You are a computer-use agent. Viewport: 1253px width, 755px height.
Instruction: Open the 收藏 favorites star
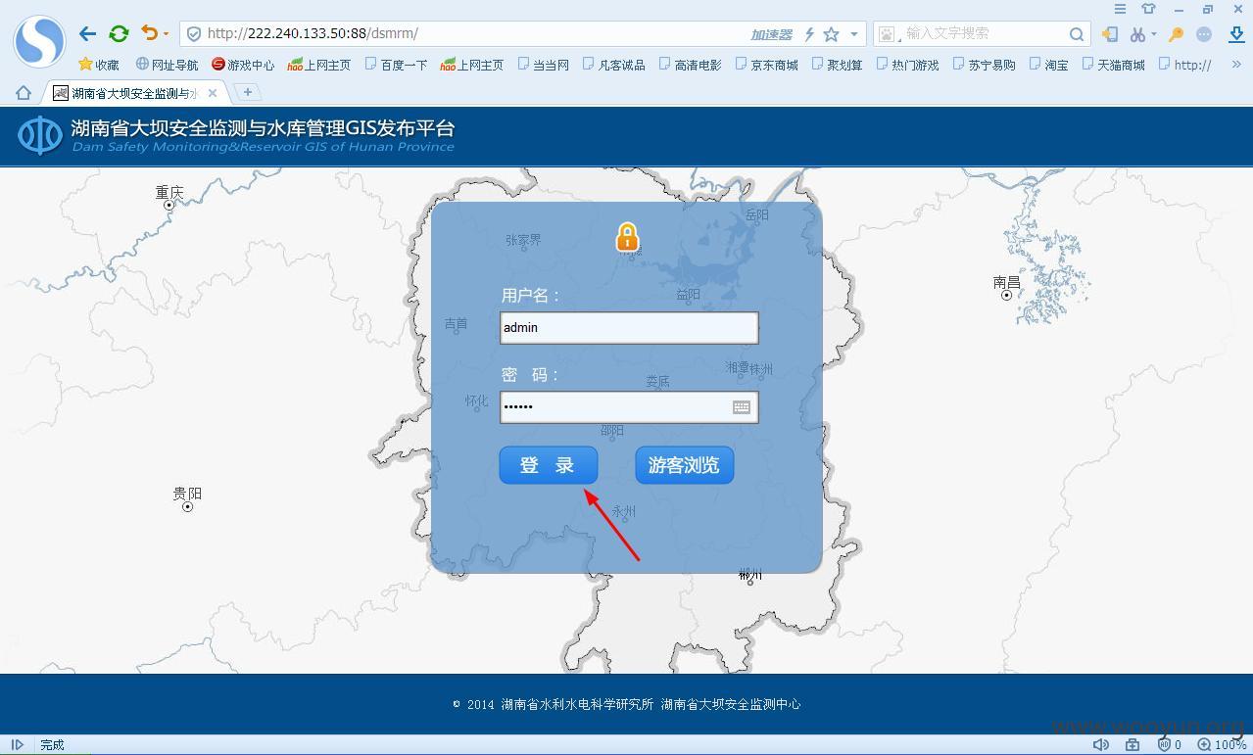click(99, 65)
